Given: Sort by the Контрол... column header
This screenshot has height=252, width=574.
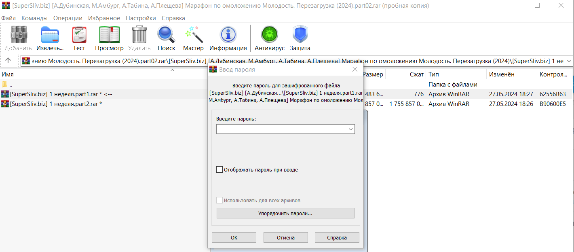Looking at the screenshot, I should (x=554, y=74).
